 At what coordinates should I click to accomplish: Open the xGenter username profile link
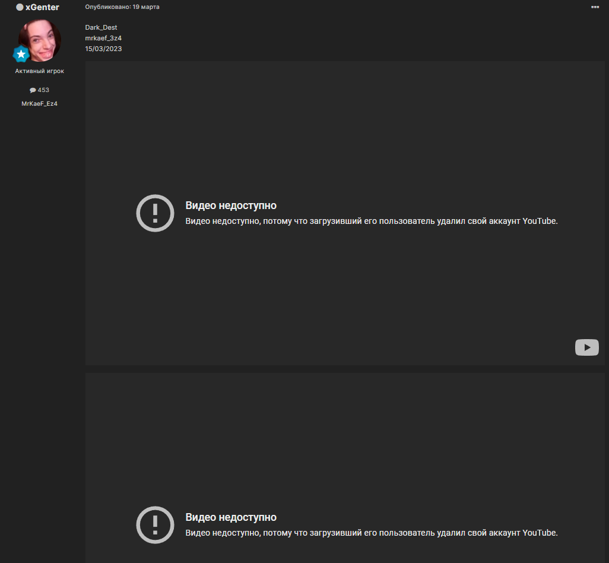pyautogui.click(x=42, y=7)
